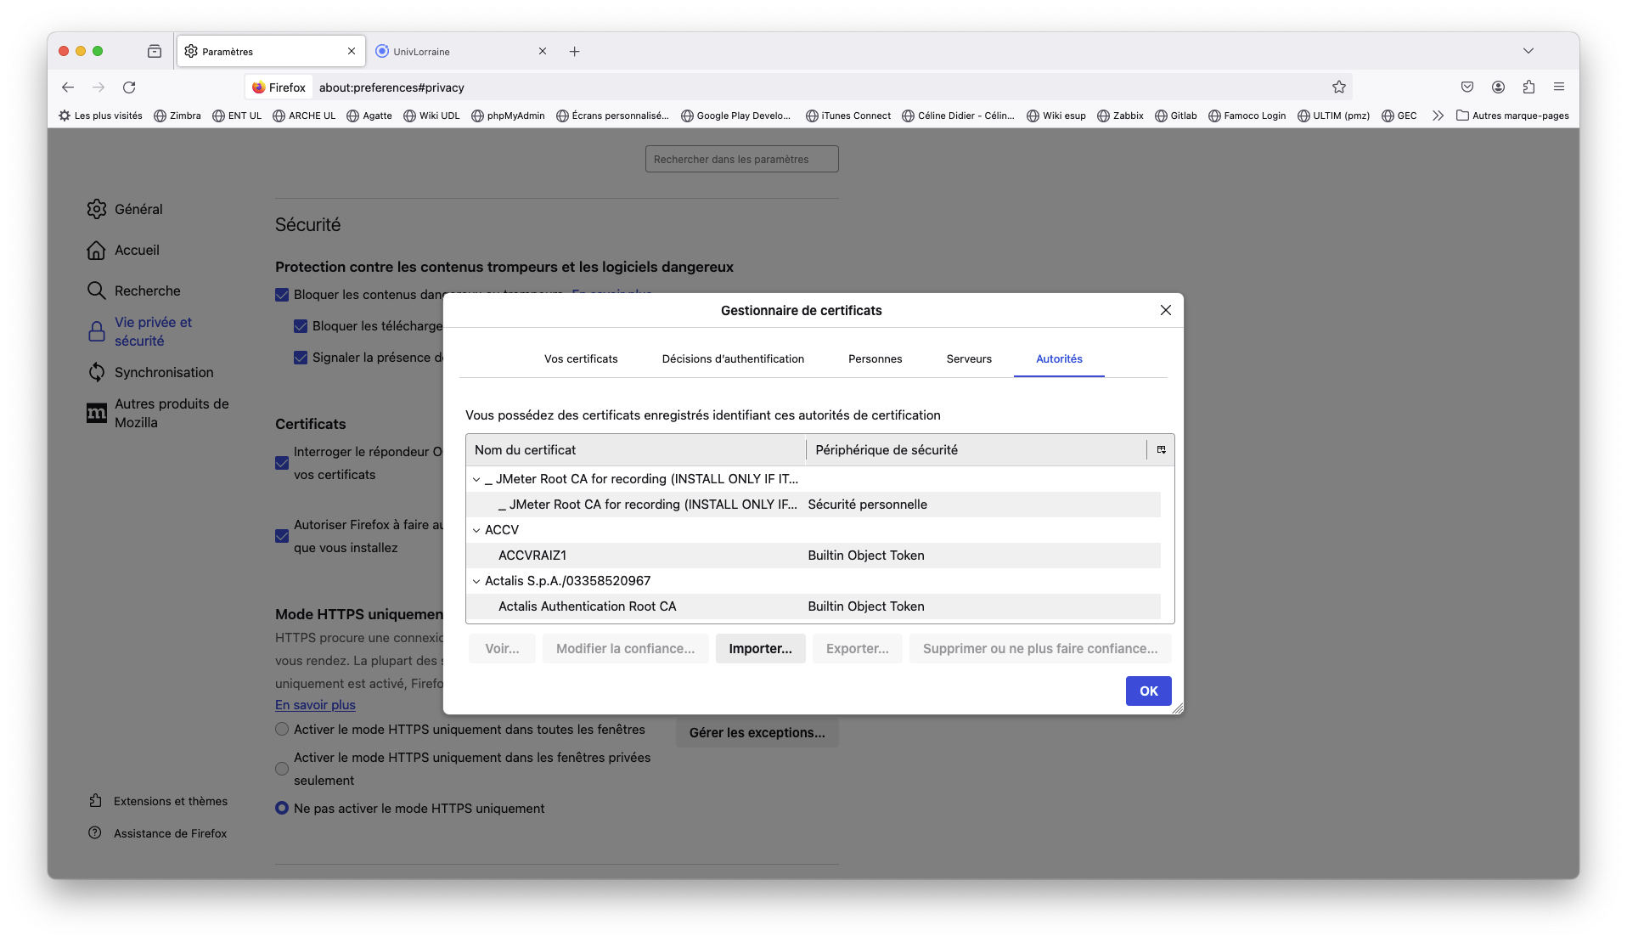Select HTTPS only mode in all windows
This screenshot has height=942, width=1627.
282,730
